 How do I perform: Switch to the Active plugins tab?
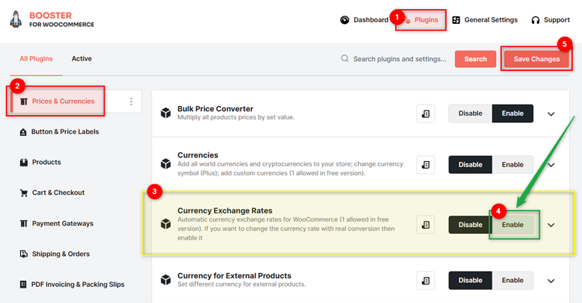coord(81,59)
